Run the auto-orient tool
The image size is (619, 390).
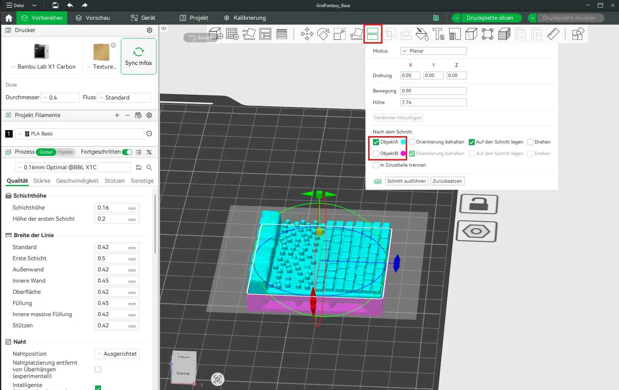click(x=249, y=34)
